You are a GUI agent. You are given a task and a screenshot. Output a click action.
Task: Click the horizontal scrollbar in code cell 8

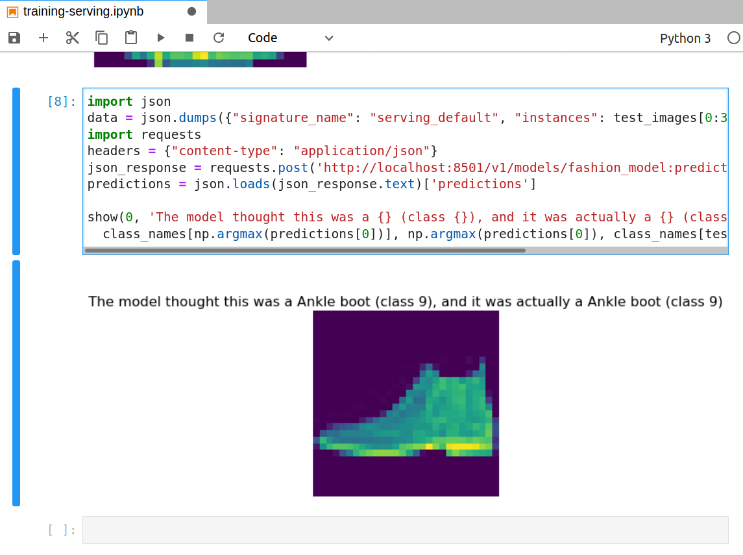(x=305, y=251)
